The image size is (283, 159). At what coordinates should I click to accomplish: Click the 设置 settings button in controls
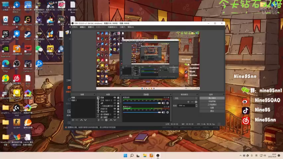pos(212,108)
